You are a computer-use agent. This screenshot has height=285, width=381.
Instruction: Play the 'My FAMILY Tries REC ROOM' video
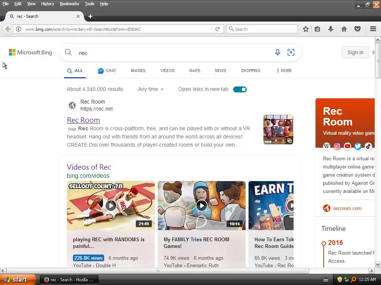coord(202,206)
